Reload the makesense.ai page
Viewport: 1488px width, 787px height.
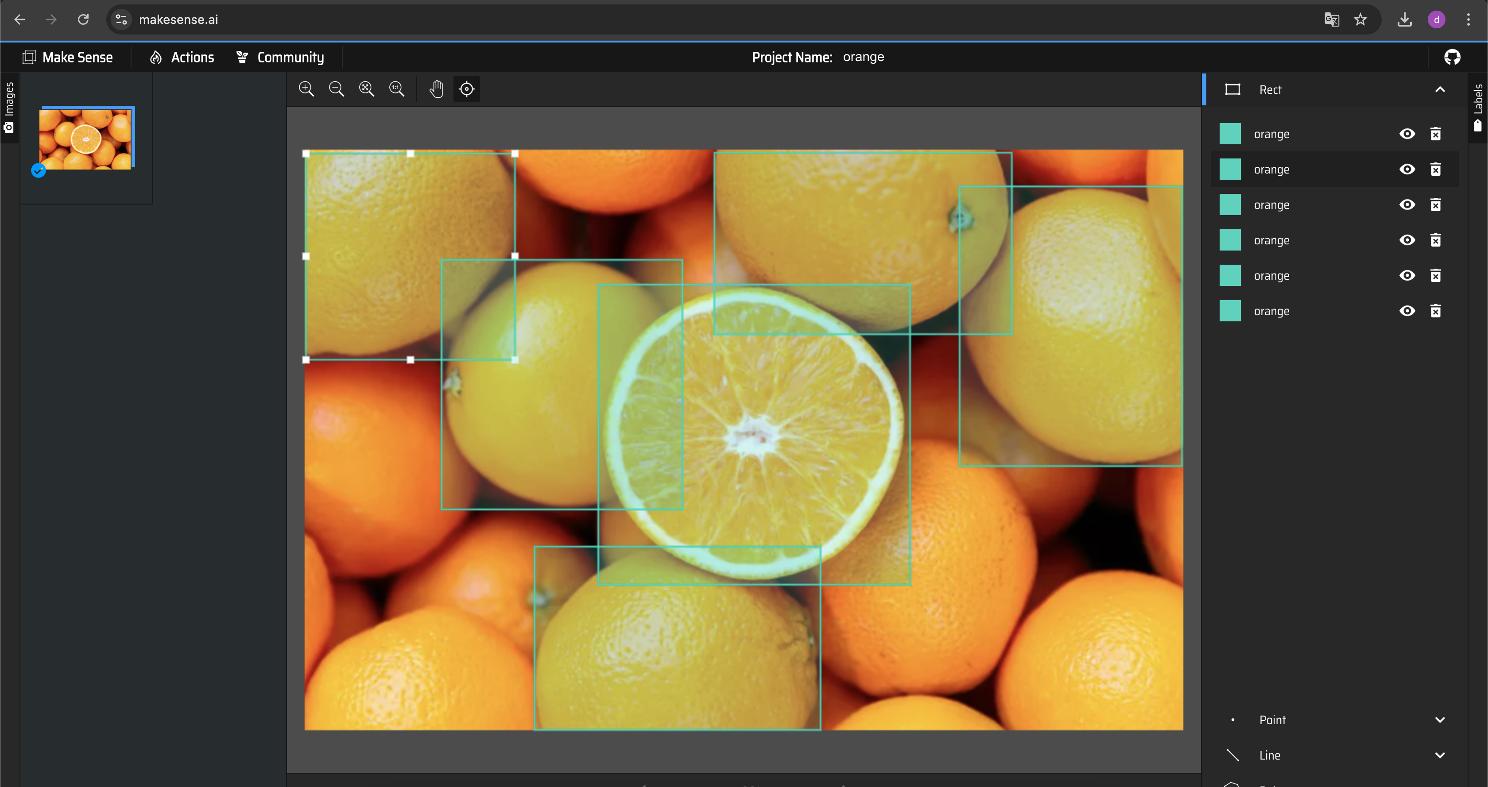83,19
